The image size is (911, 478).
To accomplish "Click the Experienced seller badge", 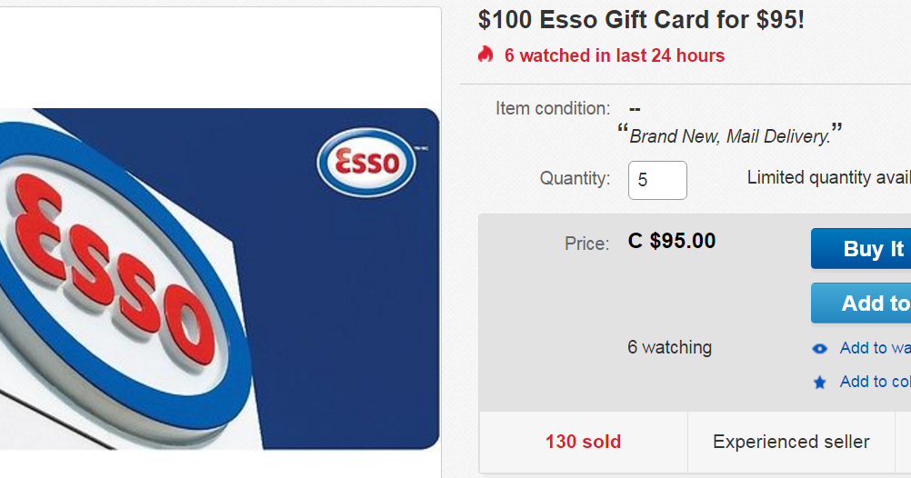I will 791,442.
